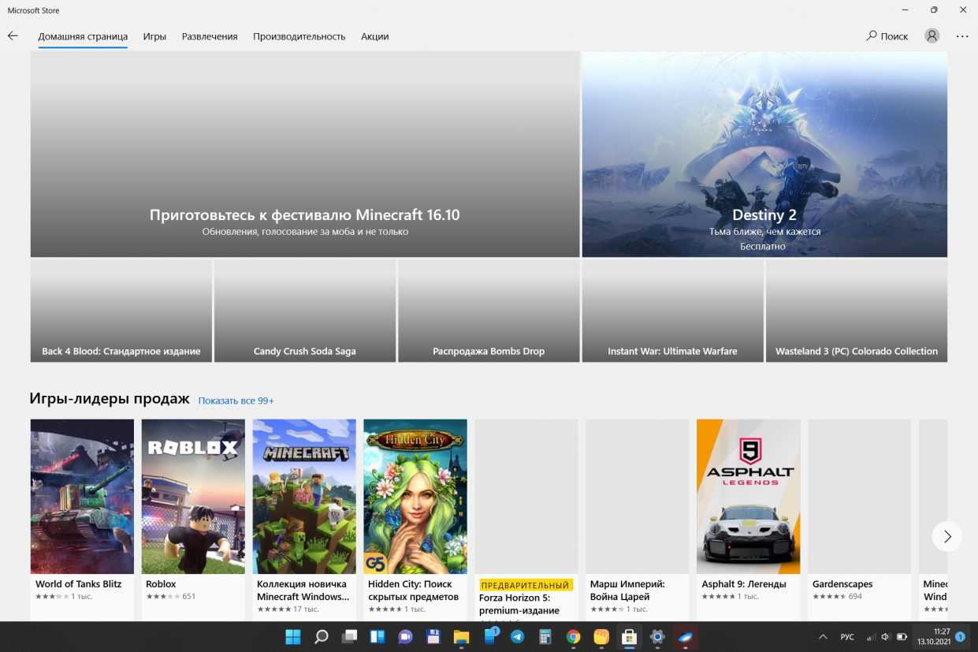Switch the РУС input language indicator
The height and width of the screenshot is (652, 978).
click(x=847, y=637)
